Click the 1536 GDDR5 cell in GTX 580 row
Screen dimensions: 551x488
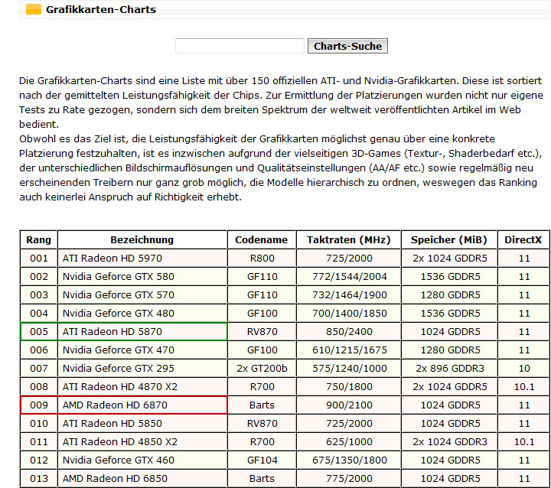pos(449,276)
